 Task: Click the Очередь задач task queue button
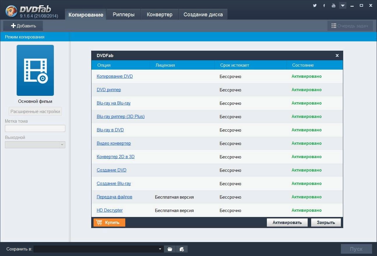click(350, 26)
